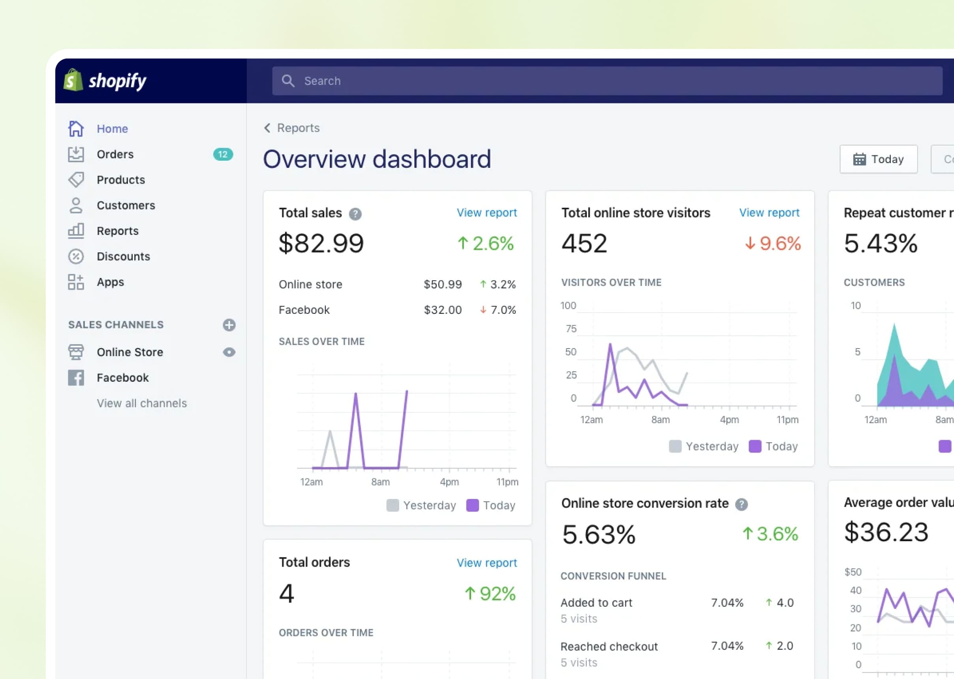Click the Apps grid icon
The width and height of the screenshot is (954, 679).
point(76,282)
